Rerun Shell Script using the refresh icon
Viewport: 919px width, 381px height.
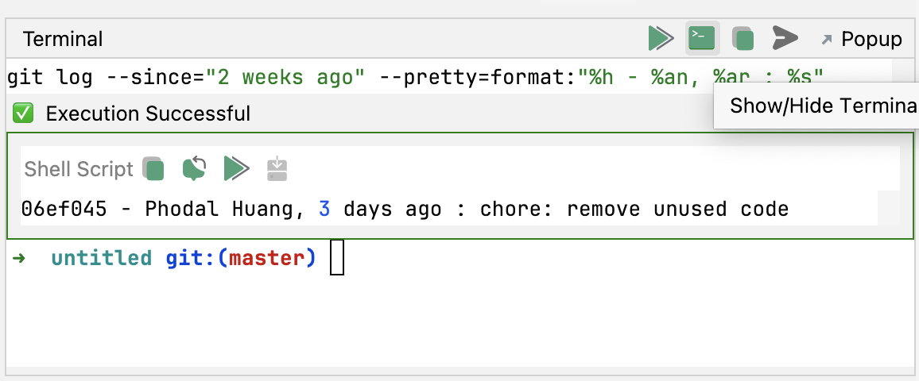pos(194,168)
